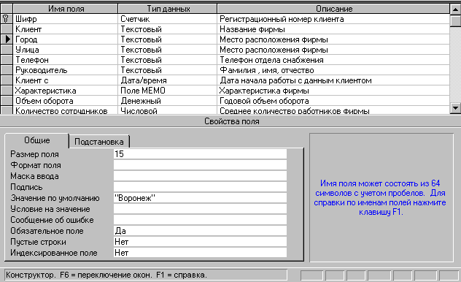Select the Количество сотрудников field name cell

pos(66,110)
